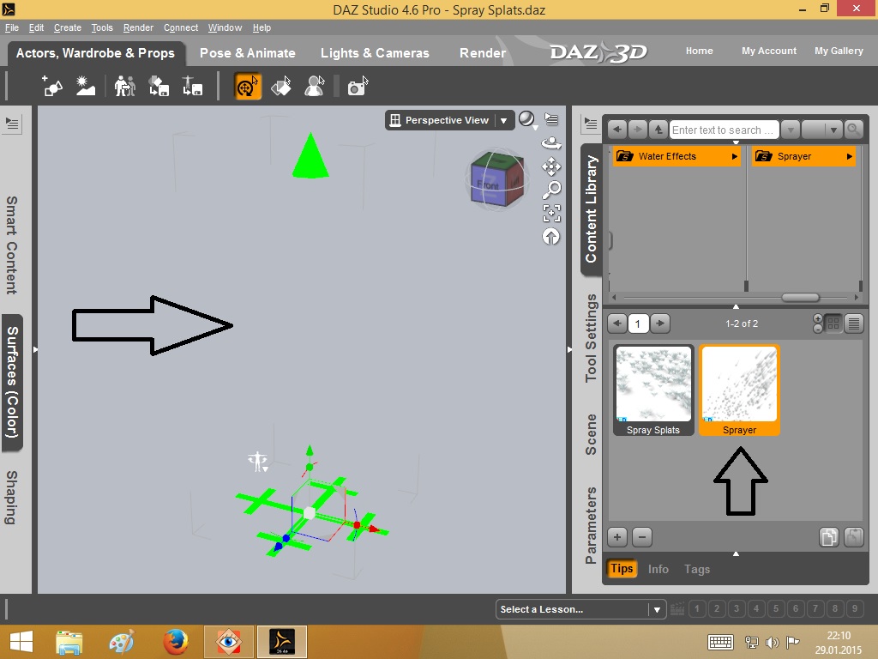
Task: Switch to Lights & Cameras tab
Action: [x=375, y=52]
